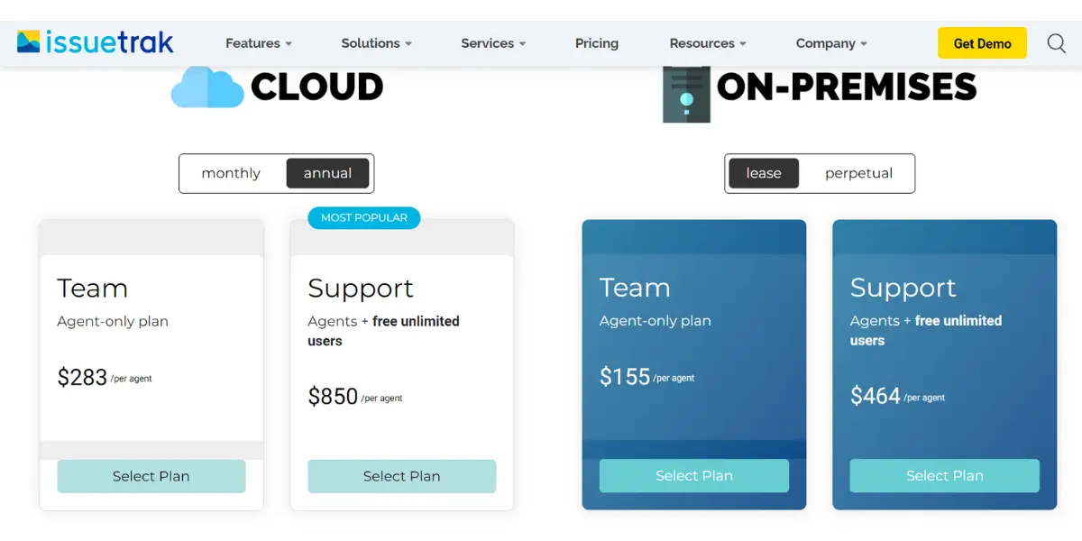1082x541 pixels.
Task: Click the CLOUD heading
Action: point(316,87)
